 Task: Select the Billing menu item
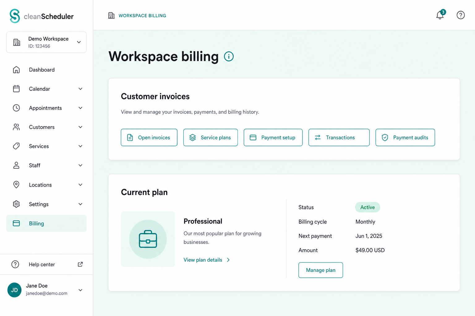[46, 223]
